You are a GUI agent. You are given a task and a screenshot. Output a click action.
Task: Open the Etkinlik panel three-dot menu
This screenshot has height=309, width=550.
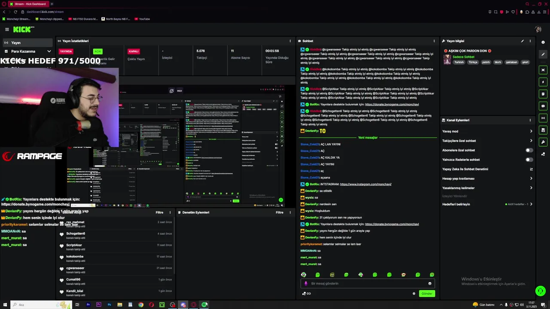[x=170, y=212]
